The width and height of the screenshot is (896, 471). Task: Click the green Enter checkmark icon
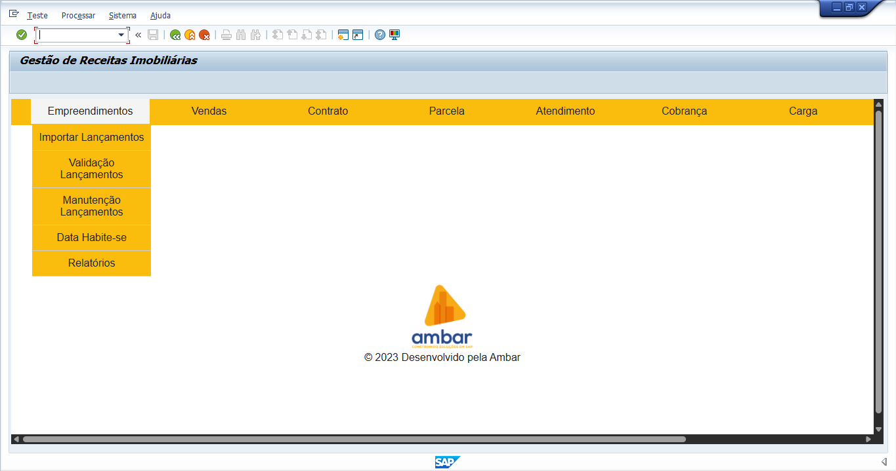[x=22, y=35]
